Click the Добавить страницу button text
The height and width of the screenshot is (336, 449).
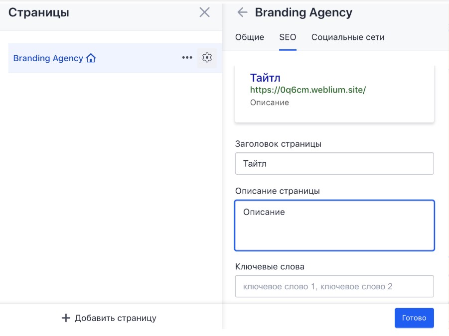pyautogui.click(x=116, y=318)
